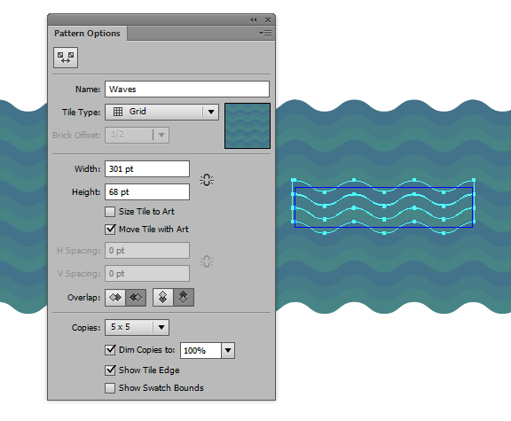Click the 'Overlap:' label
The height and width of the screenshot is (421, 511).
click(x=83, y=298)
